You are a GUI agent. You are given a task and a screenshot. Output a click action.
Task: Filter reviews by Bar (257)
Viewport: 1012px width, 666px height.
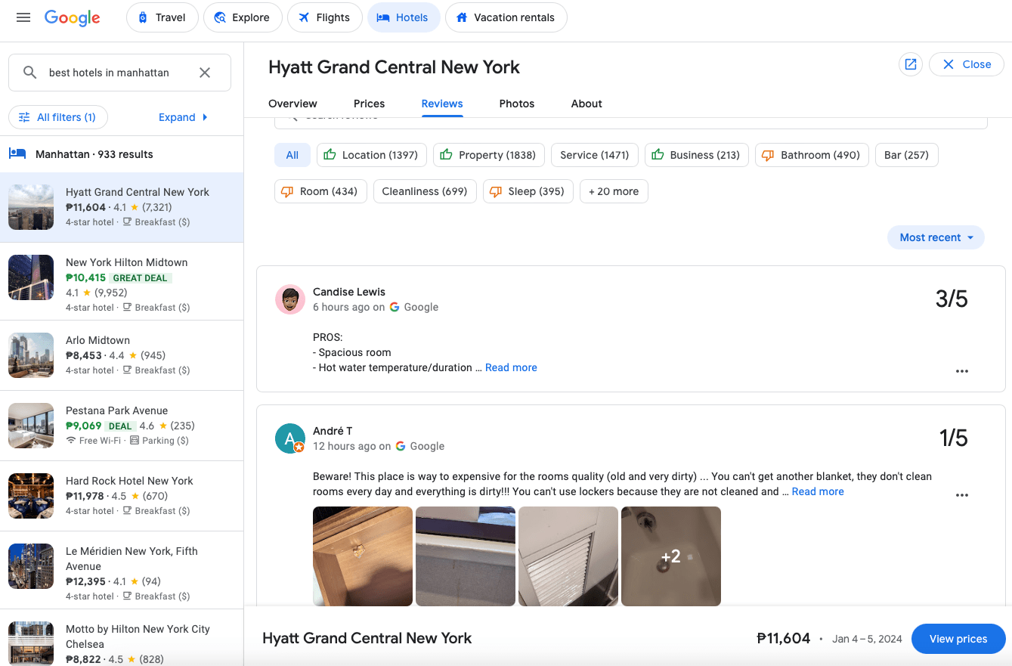coord(907,155)
